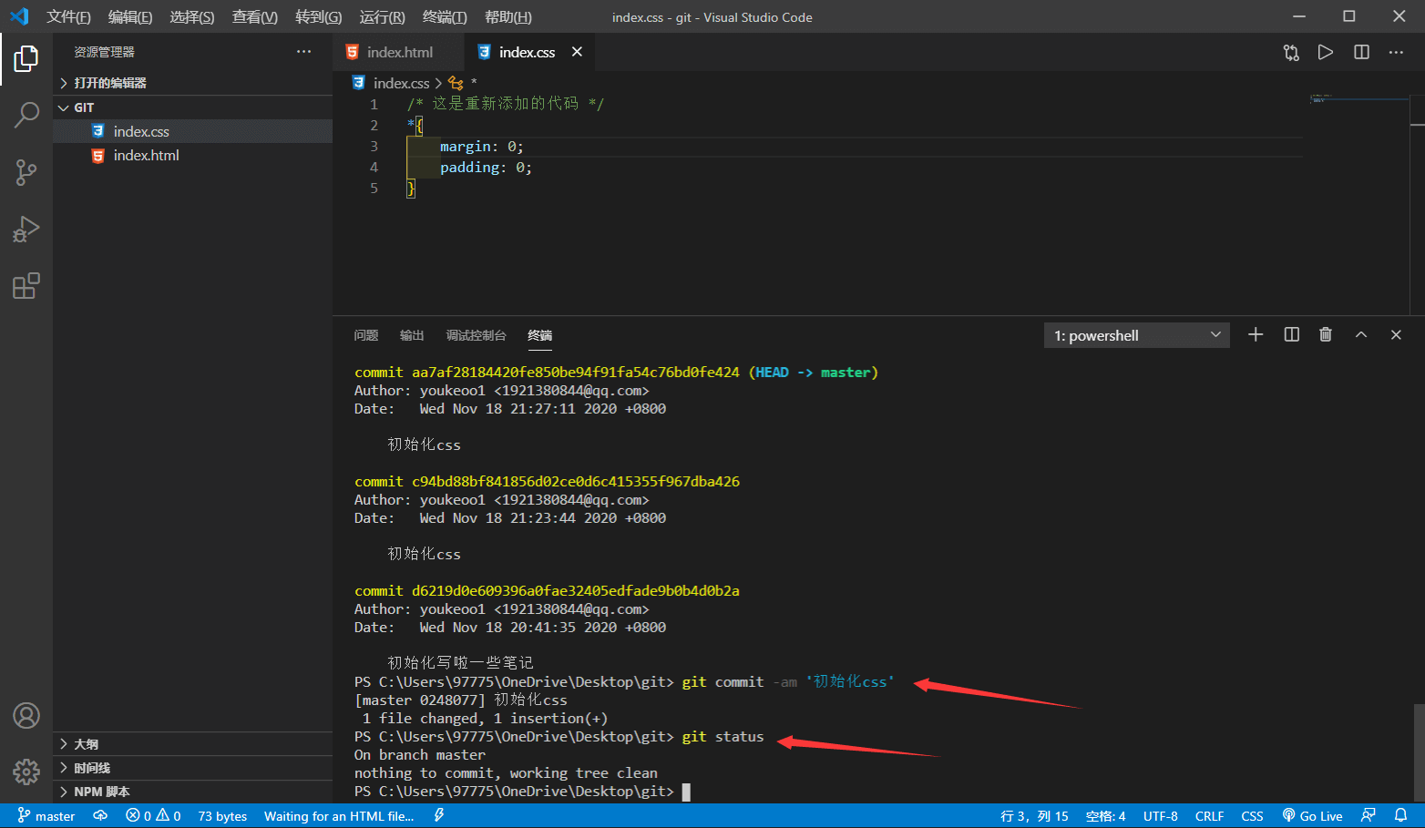The image size is (1425, 828).
Task: Click the master branch status bar item
Action: point(46,816)
